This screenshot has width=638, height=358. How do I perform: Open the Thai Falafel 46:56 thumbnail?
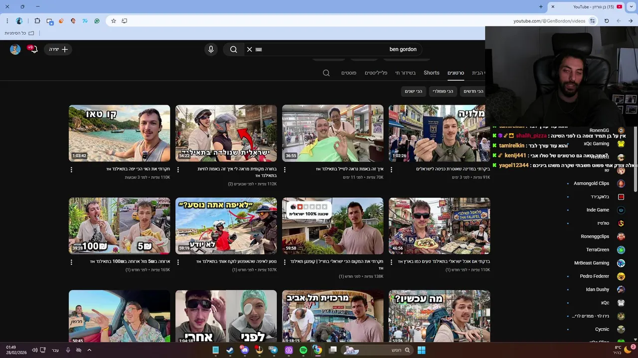coord(440,226)
